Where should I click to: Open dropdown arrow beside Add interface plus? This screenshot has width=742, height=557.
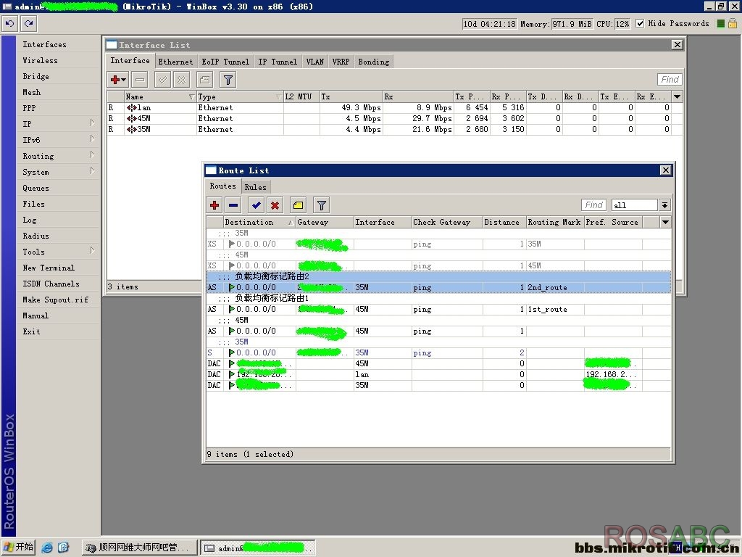point(124,80)
